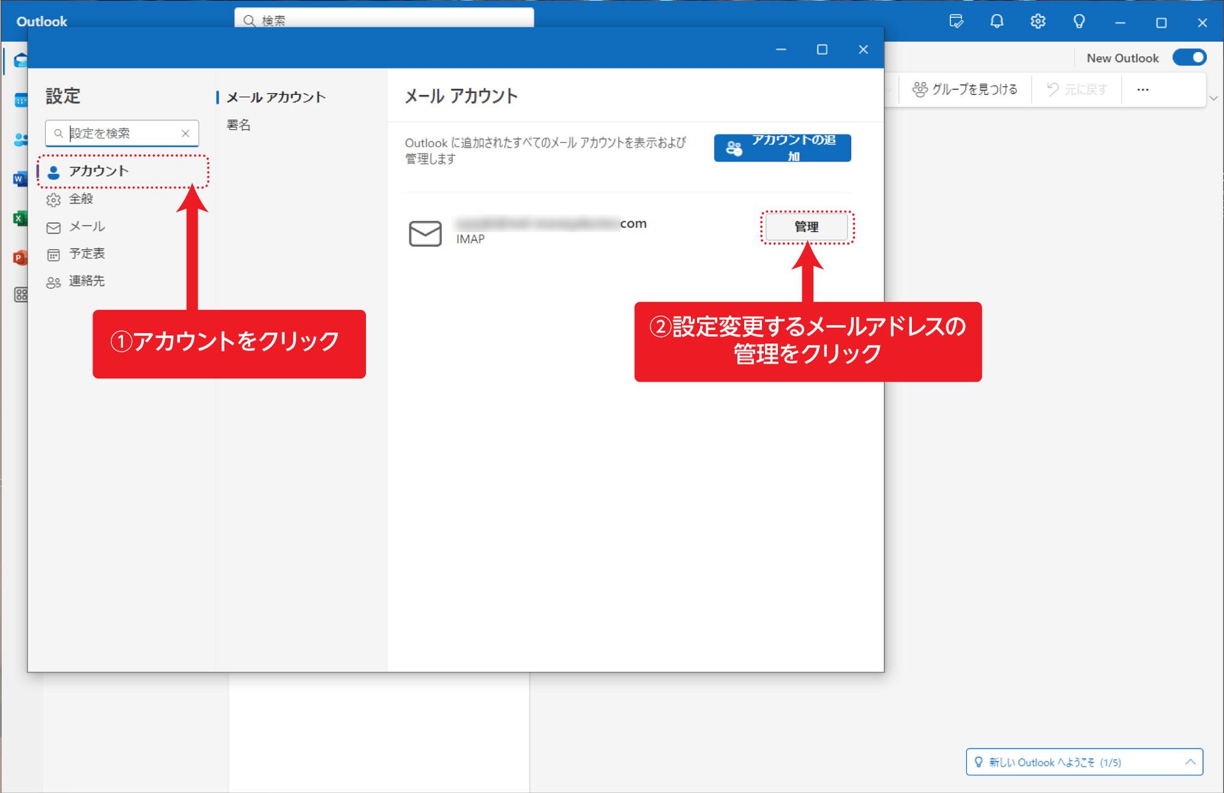The height and width of the screenshot is (793, 1224).
Task: Open the notifications bell in the title bar
Action: [x=996, y=21]
